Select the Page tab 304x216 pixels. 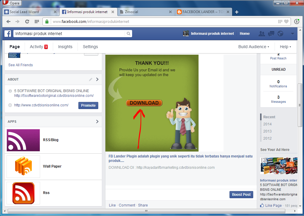coord(15,47)
